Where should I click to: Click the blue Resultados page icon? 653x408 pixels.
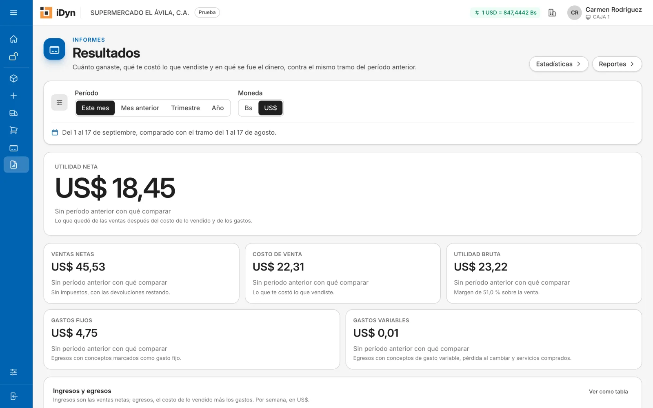click(54, 49)
